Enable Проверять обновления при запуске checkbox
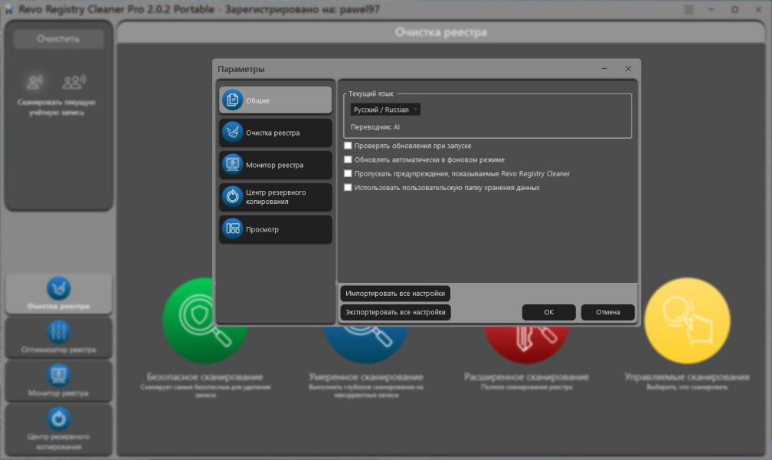This screenshot has height=460, width=772. point(348,146)
